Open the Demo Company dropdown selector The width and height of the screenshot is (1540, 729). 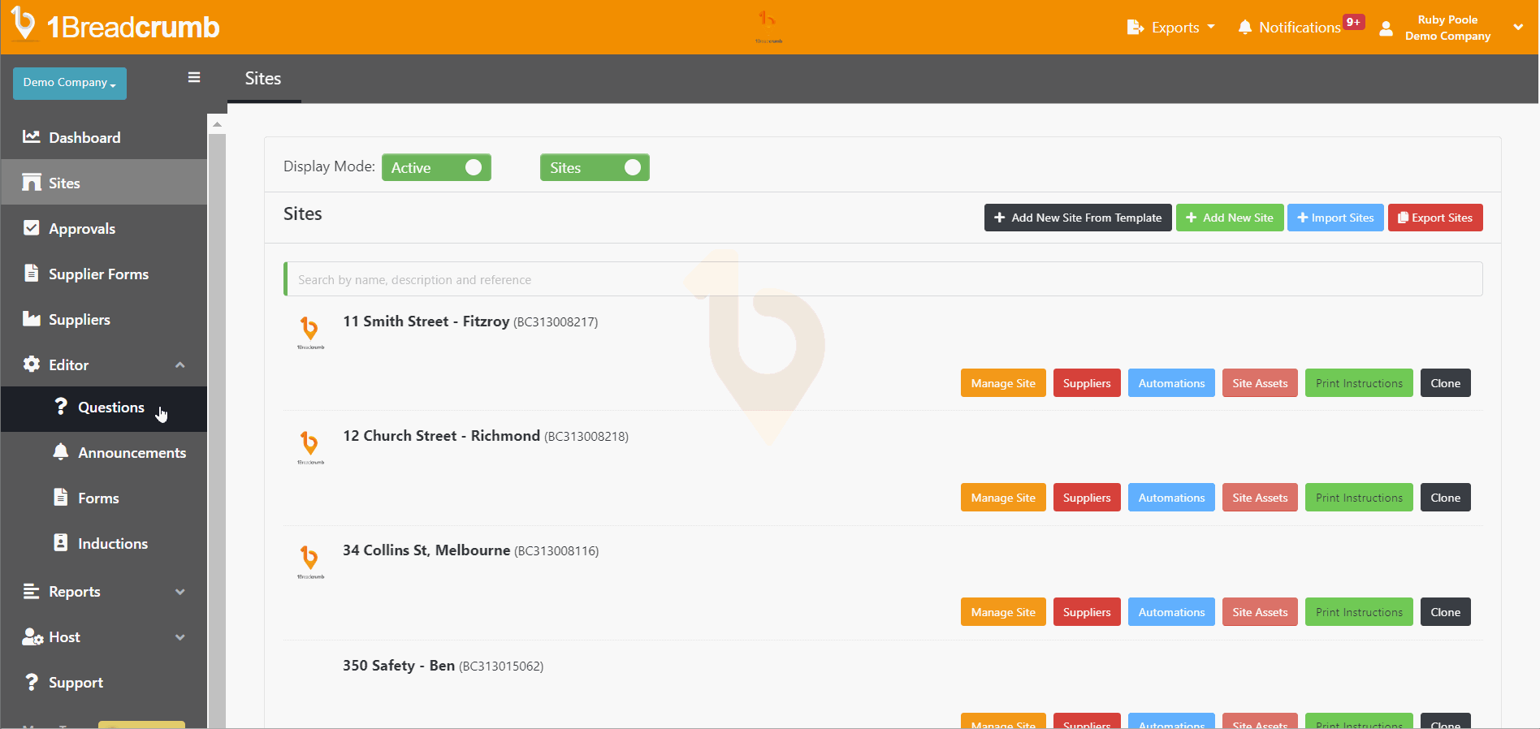pos(70,83)
